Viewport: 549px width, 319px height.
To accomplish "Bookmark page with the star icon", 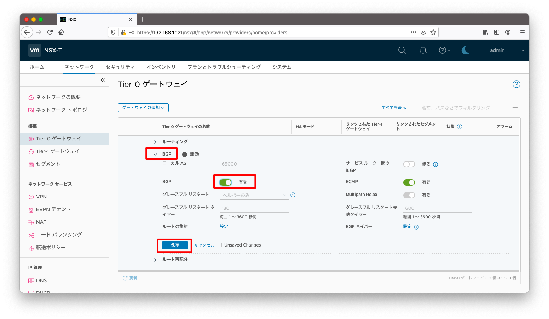I will [433, 32].
